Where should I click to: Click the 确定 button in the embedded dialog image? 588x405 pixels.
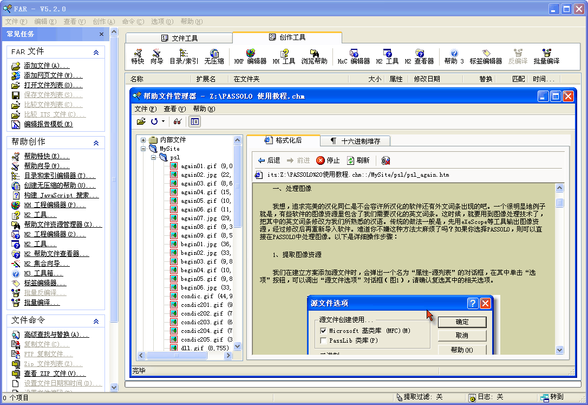[x=462, y=322]
